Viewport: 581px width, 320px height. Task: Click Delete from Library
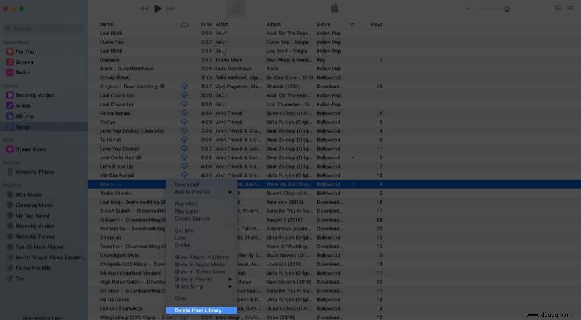point(201,310)
